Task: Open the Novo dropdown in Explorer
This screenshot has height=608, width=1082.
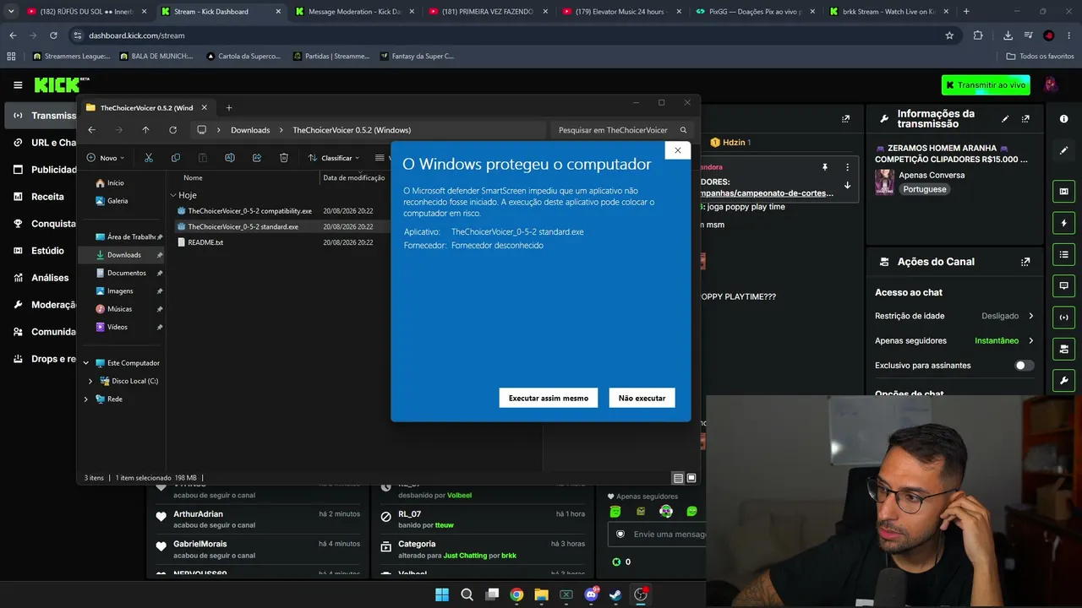Action: click(106, 158)
